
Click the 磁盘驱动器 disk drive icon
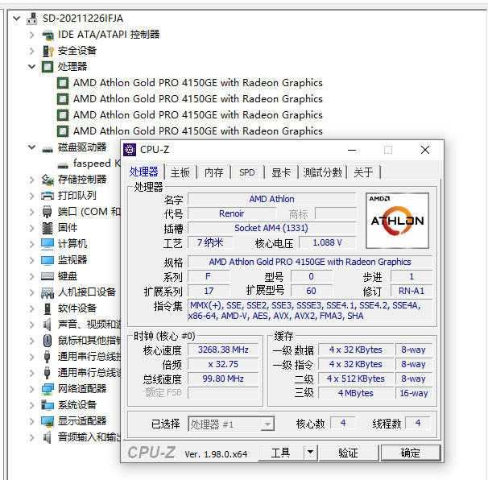[x=48, y=148]
